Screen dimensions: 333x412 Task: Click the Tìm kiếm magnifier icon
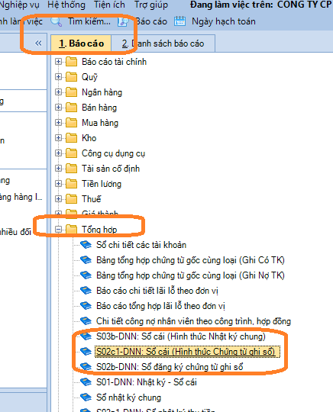56,21
